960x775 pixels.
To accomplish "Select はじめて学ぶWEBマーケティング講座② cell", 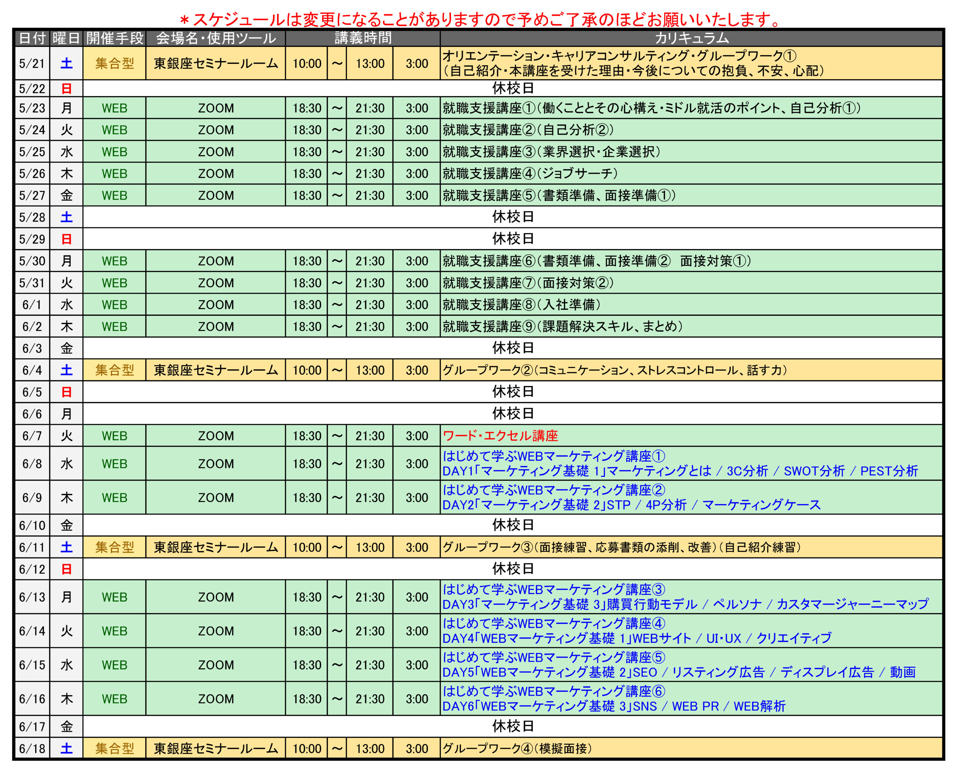I will pyautogui.click(x=691, y=497).
